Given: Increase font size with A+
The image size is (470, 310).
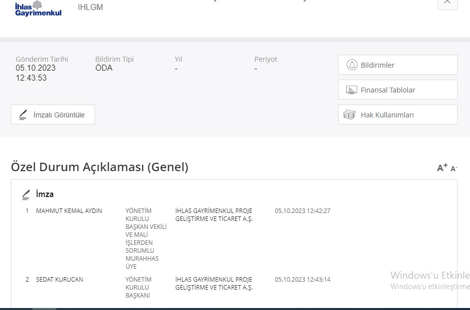Looking at the screenshot, I should tap(442, 168).
